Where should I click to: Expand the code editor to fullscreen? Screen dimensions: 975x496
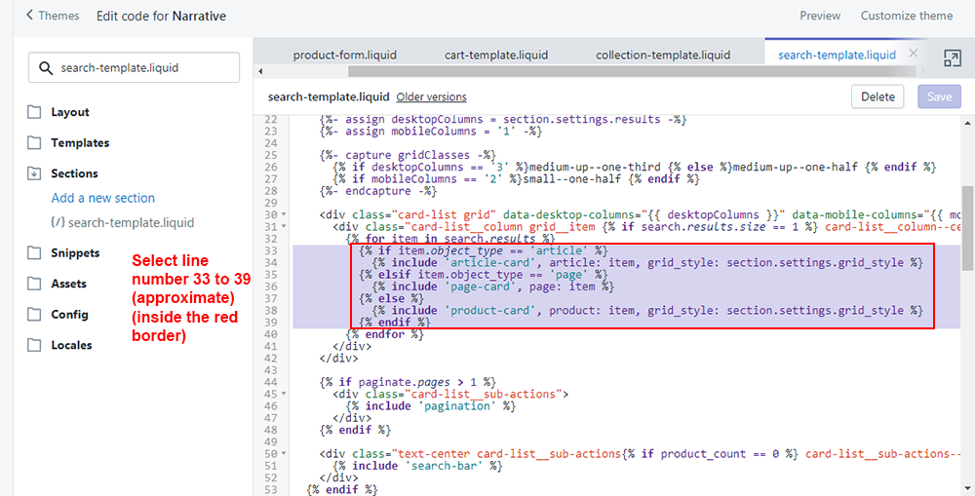coord(952,58)
